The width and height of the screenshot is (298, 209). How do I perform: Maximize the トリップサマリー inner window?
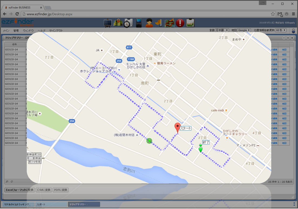[x=288, y=38]
